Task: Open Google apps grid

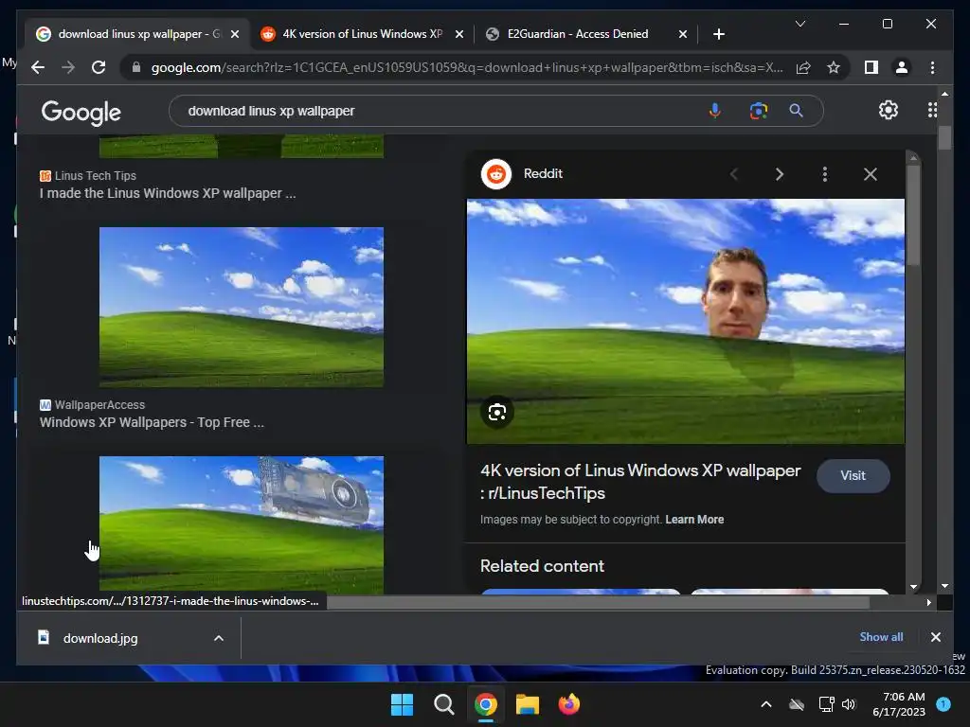Action: pos(932,110)
